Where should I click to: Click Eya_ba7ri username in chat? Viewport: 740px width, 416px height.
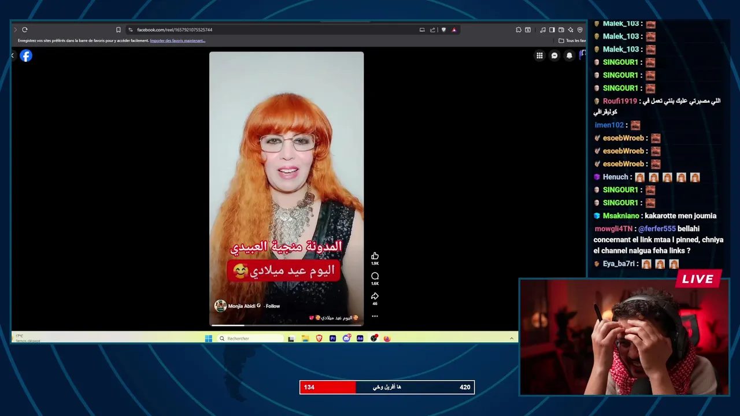click(619, 264)
